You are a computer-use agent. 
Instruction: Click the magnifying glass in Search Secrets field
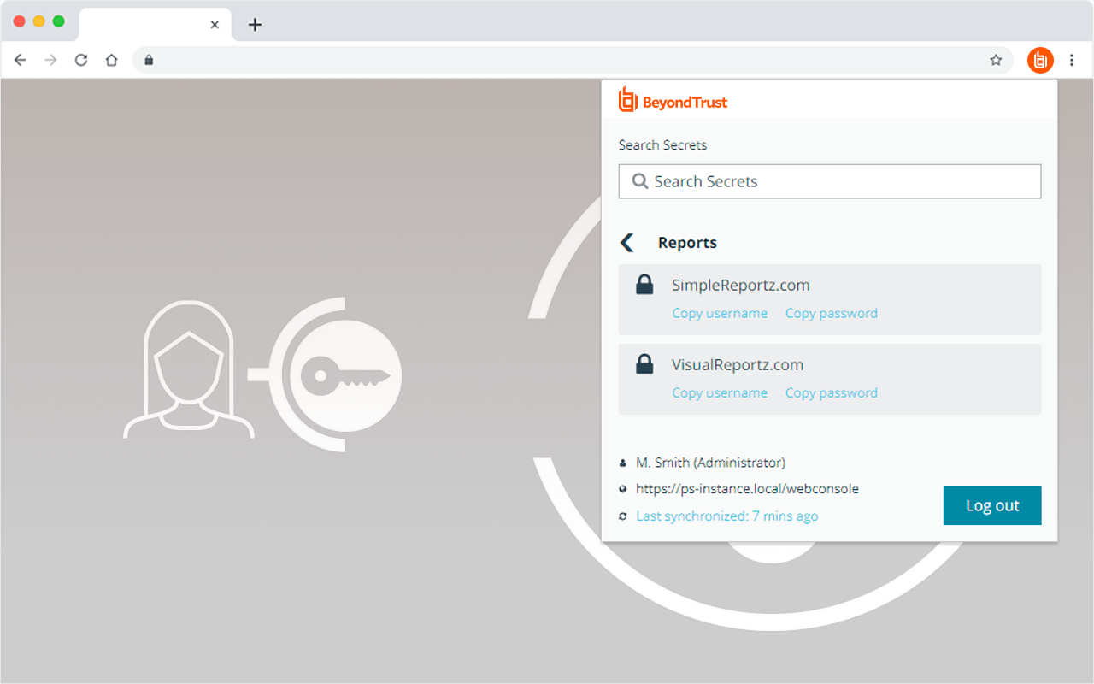pyautogui.click(x=640, y=181)
